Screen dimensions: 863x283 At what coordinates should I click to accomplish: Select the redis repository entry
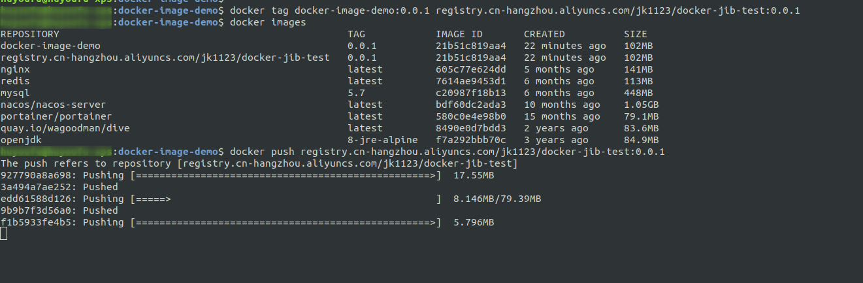pyautogui.click(x=15, y=81)
